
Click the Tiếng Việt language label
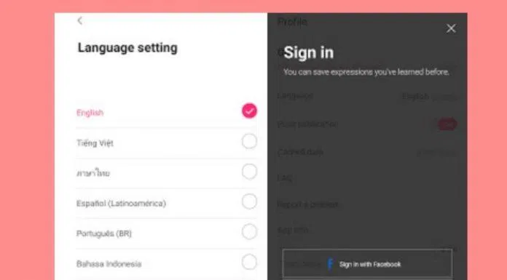point(95,143)
